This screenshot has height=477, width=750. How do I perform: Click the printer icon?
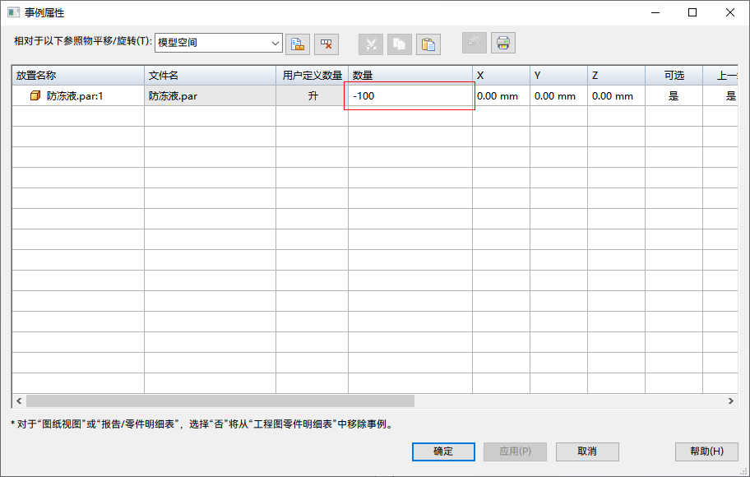point(503,43)
